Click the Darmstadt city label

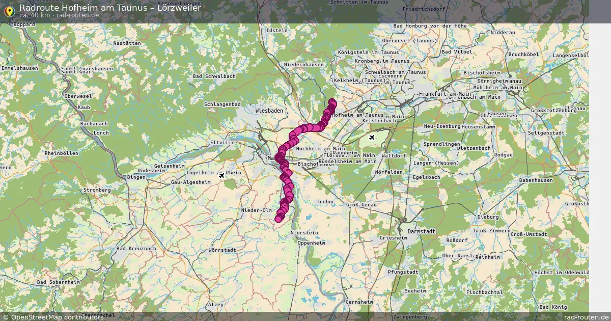(422, 231)
